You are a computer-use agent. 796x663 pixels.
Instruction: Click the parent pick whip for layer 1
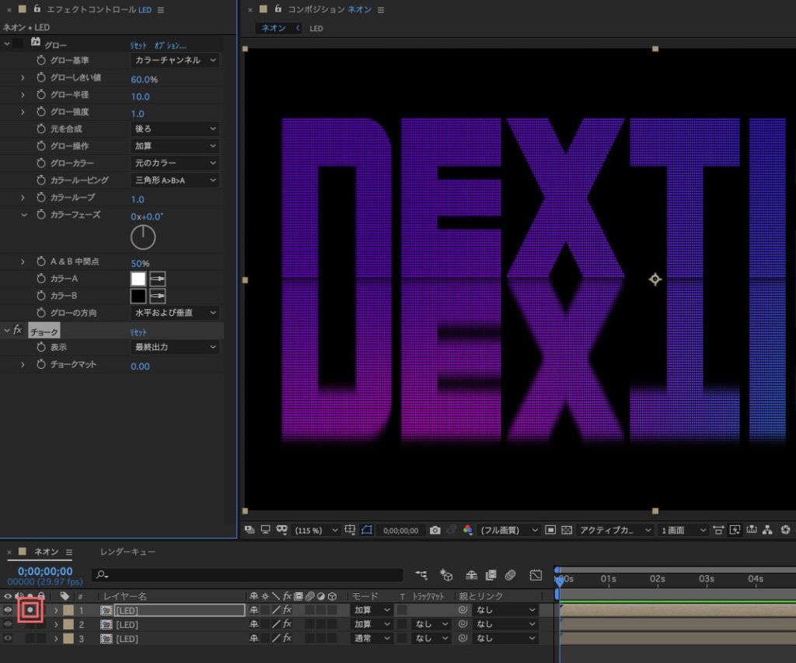[463, 609]
